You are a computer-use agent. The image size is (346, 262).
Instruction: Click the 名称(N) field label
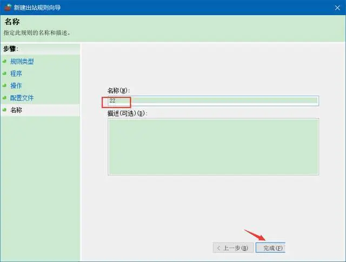point(119,90)
